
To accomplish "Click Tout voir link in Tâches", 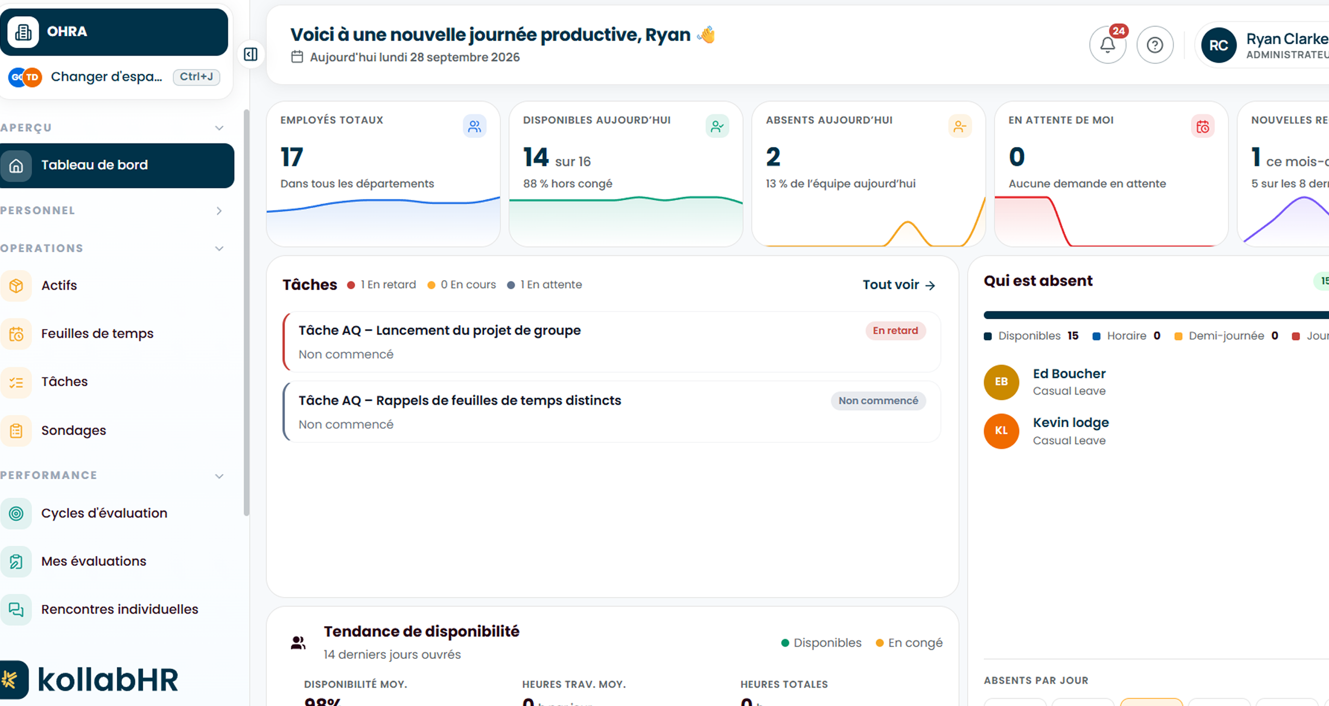I will point(899,285).
